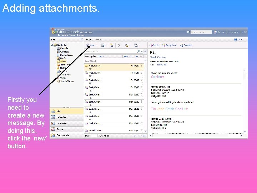Collapse the navigation pane with the chevrons

pyautogui.click(x=81, y=39)
